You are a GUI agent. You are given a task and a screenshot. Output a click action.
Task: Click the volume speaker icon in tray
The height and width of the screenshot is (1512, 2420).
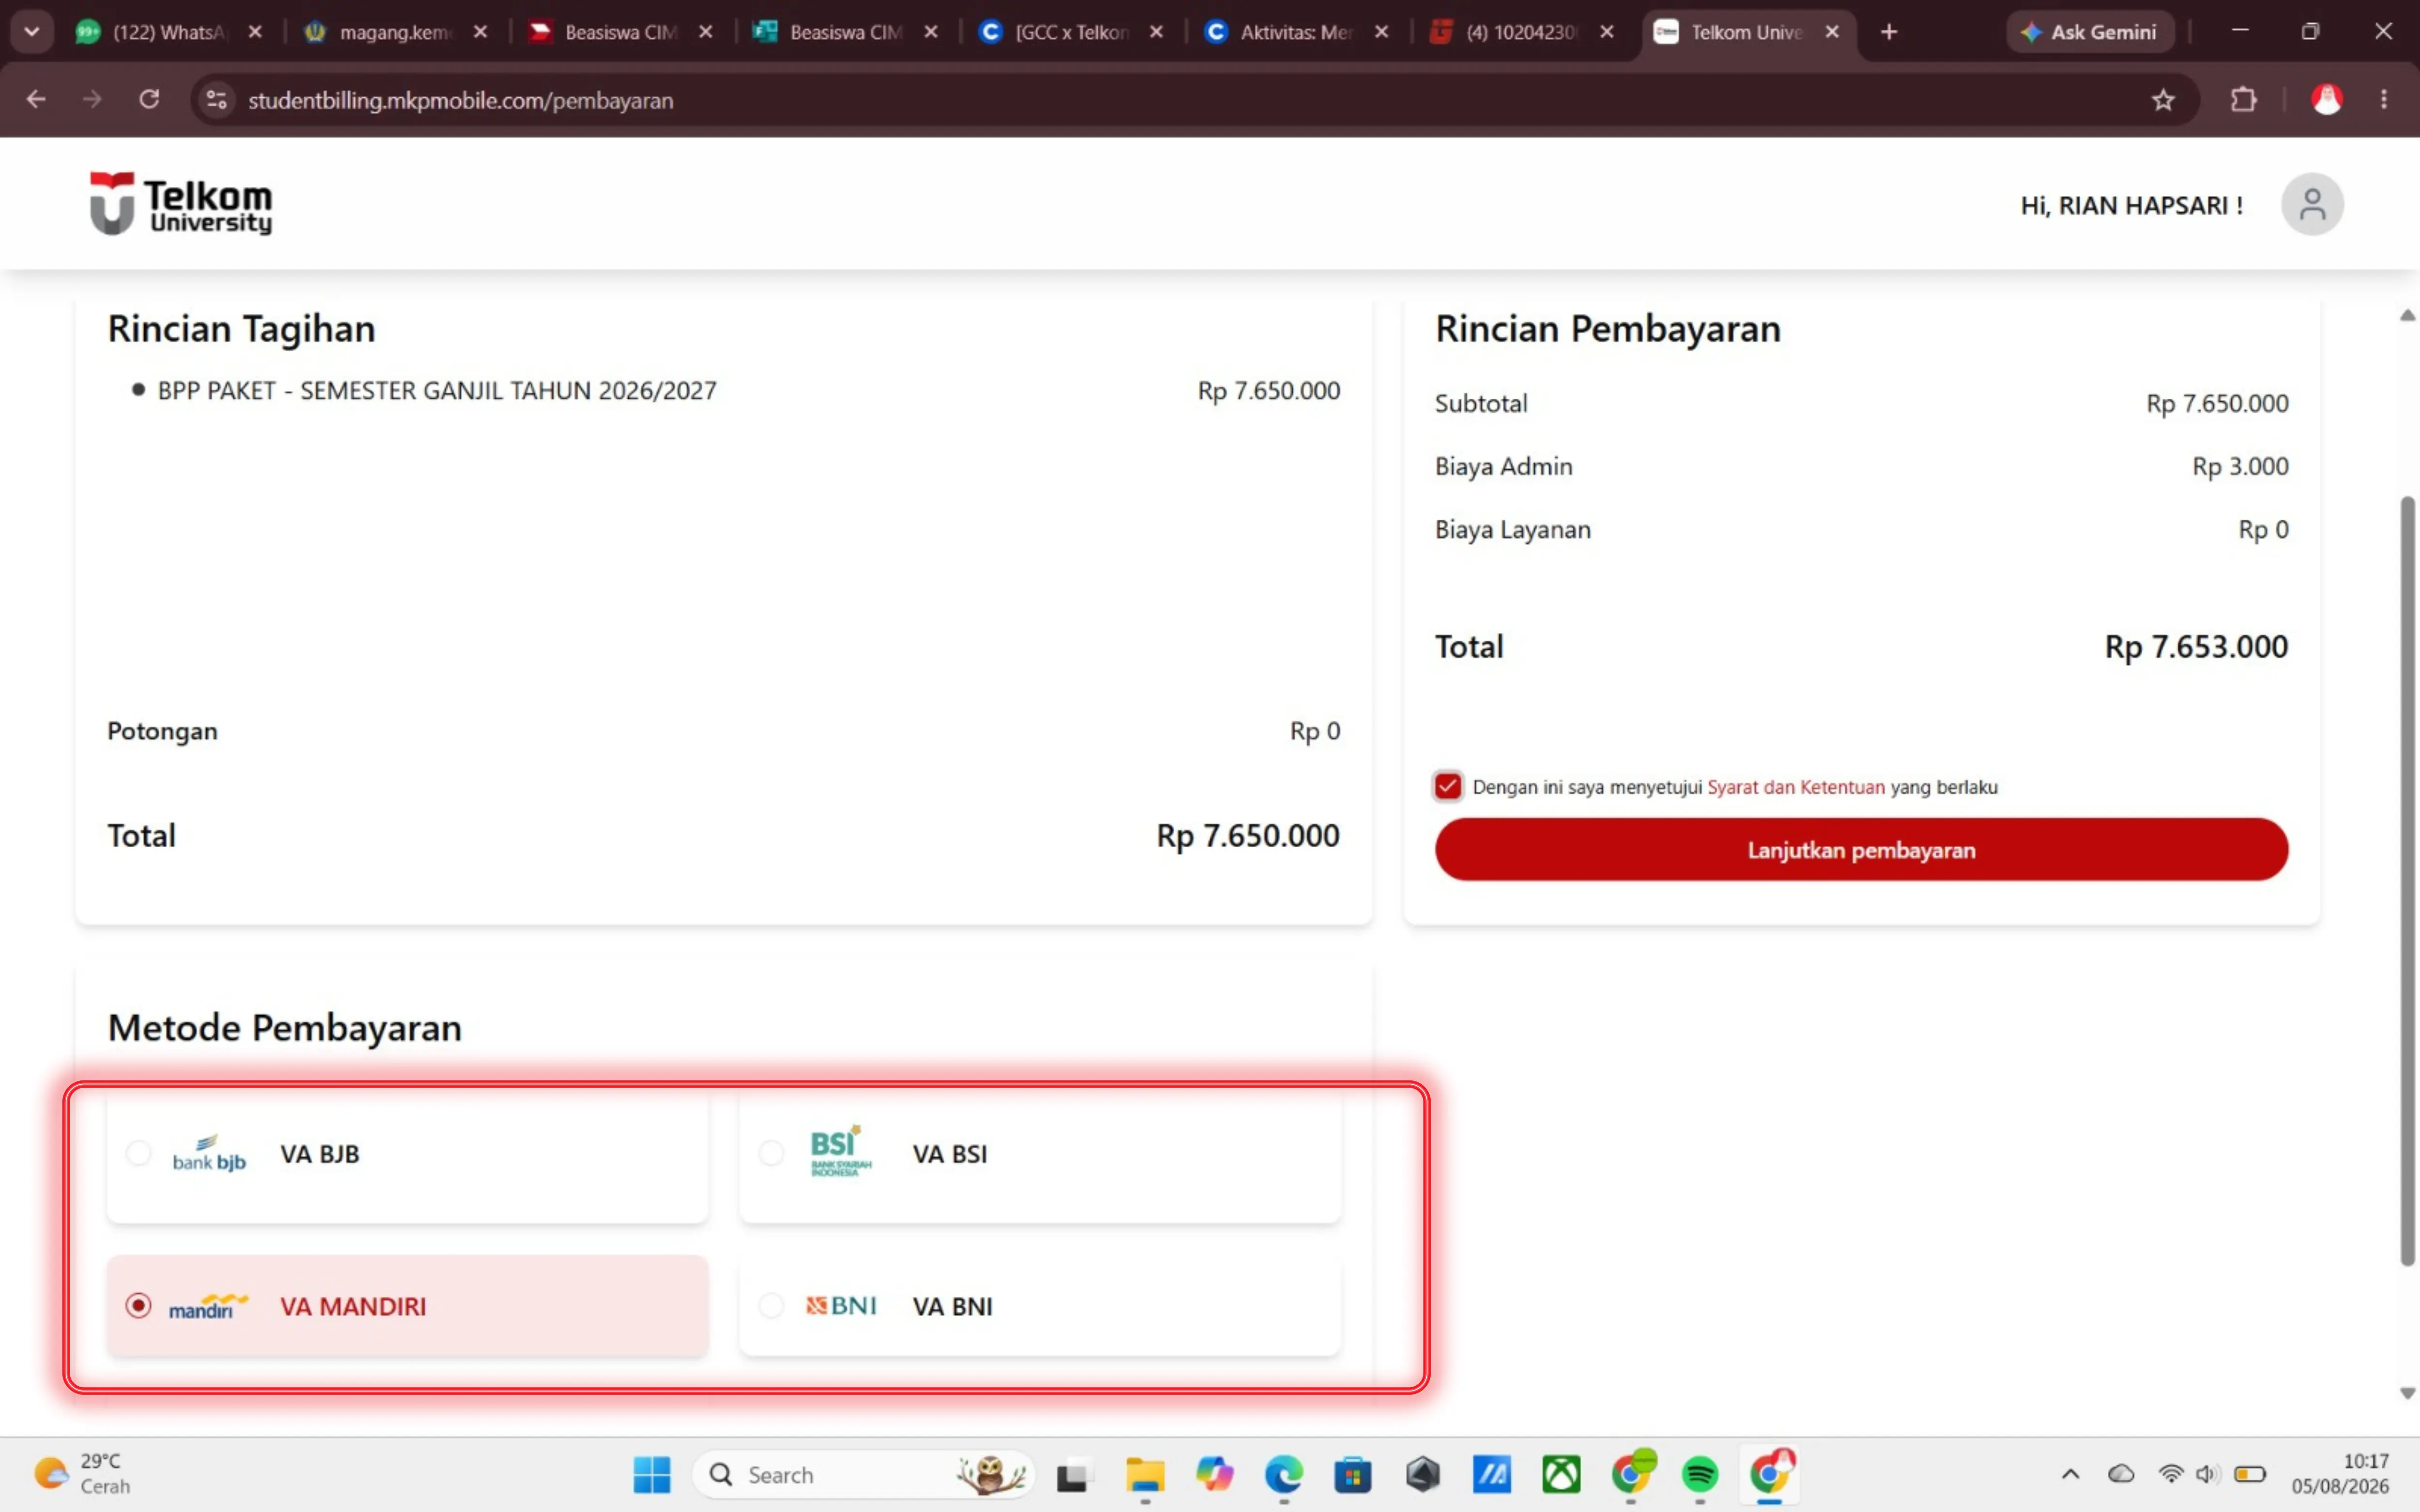pyautogui.click(x=2207, y=1474)
